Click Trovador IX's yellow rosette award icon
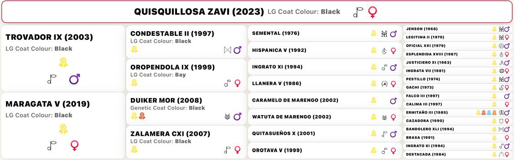The image size is (514, 160). coord(63,63)
